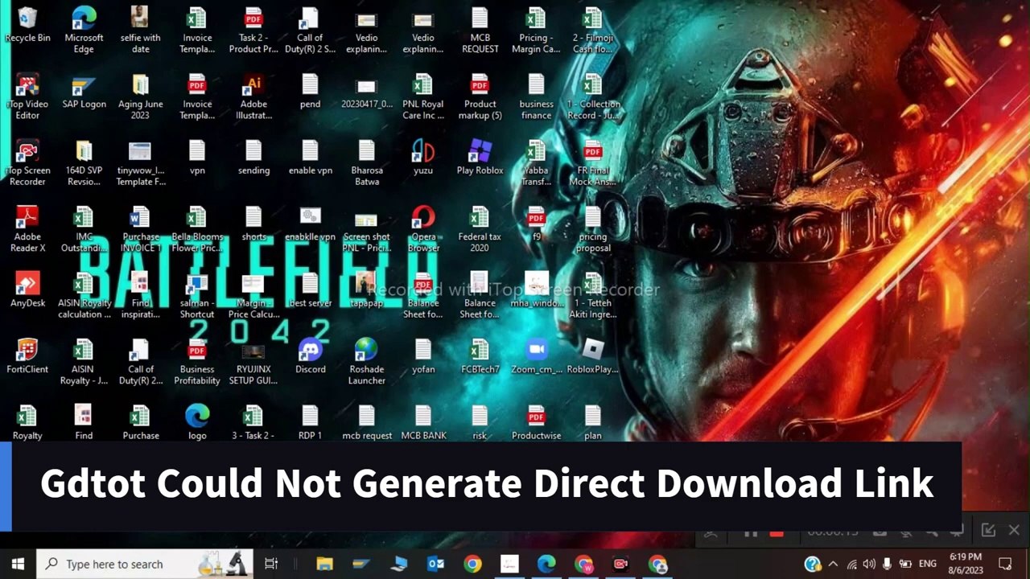Open Task View on the taskbar

tap(271, 564)
